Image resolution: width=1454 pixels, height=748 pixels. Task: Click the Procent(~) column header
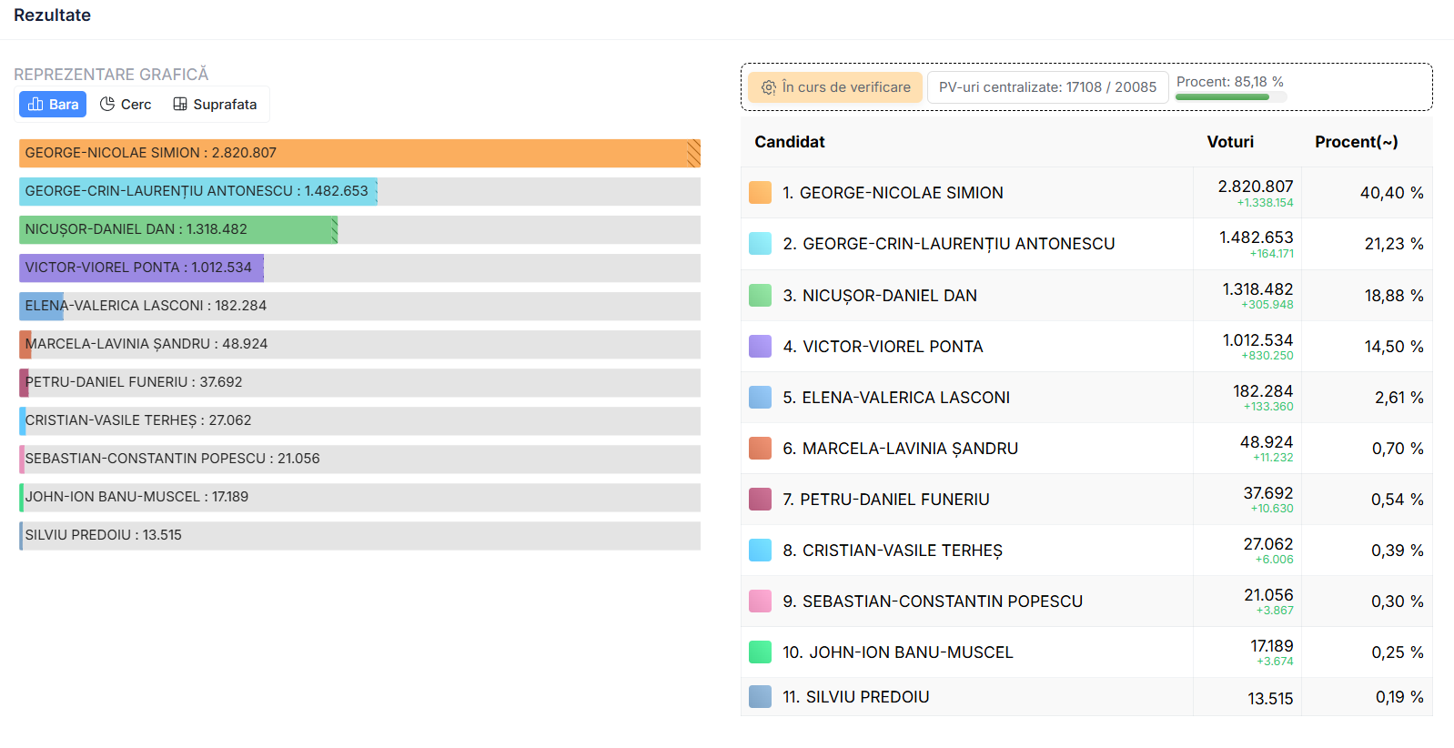point(1356,142)
